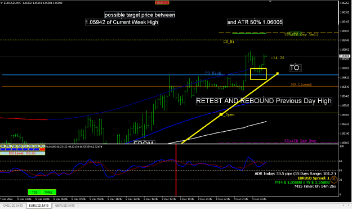Click the red button at chart top
The image size is (352, 209).
pos(162,3)
